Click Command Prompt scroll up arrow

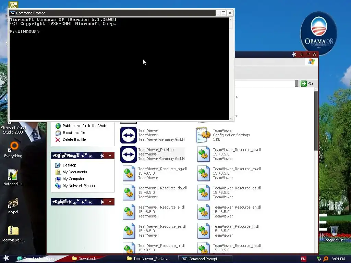231,19
